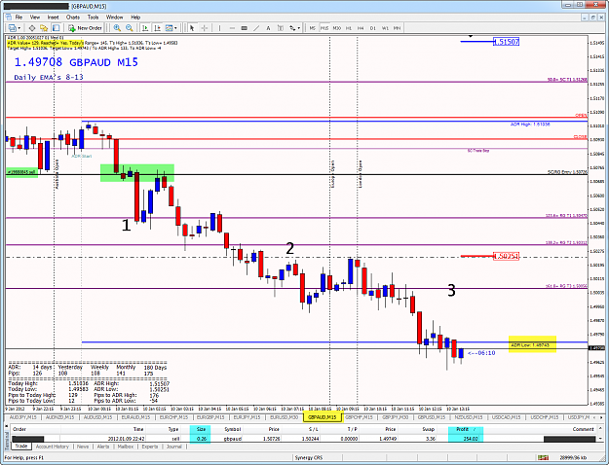Open the chart templates icon
This screenshot has width=609, height=465.
(x=169, y=28)
